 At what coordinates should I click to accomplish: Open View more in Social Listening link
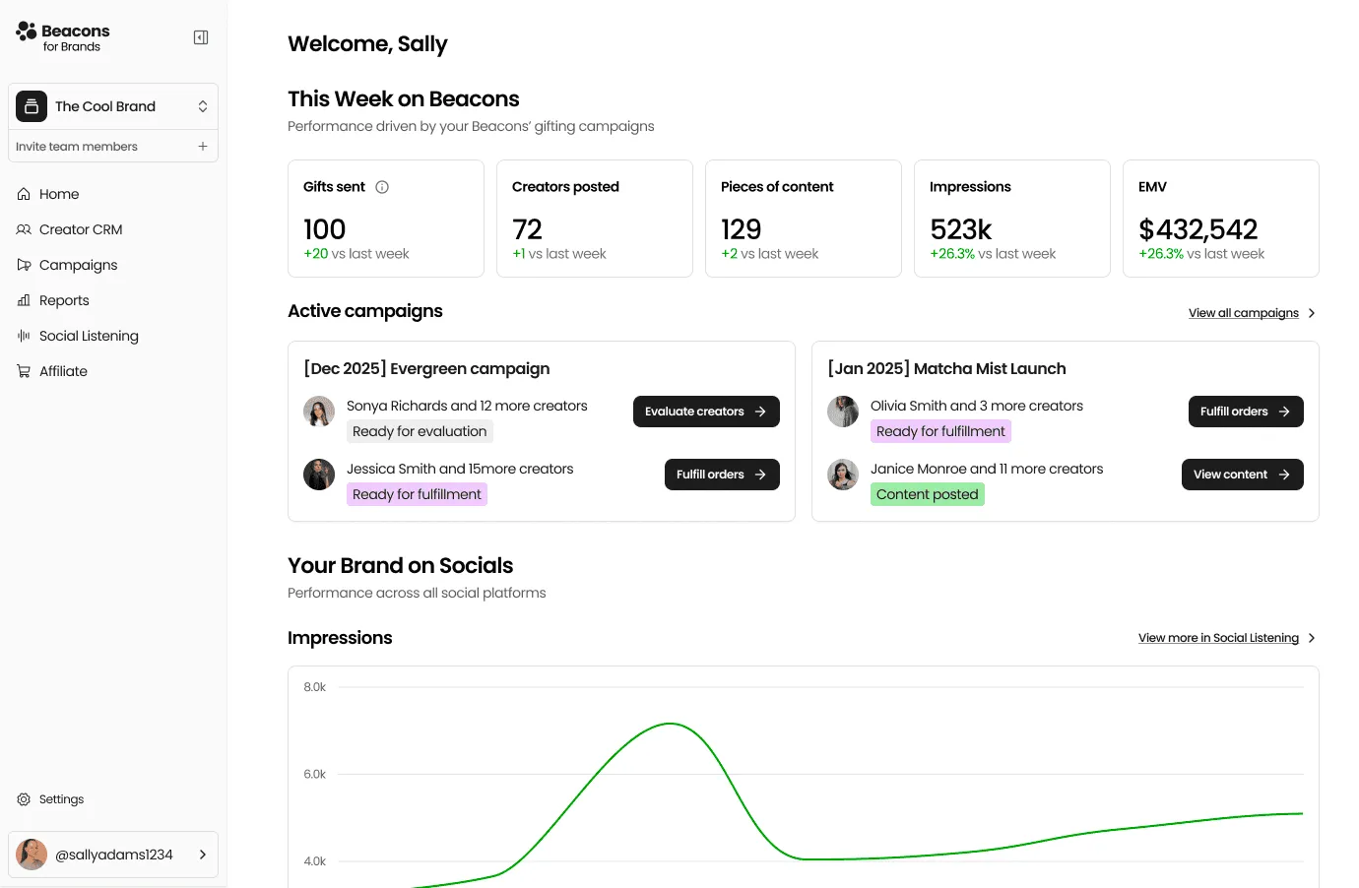[1218, 638]
